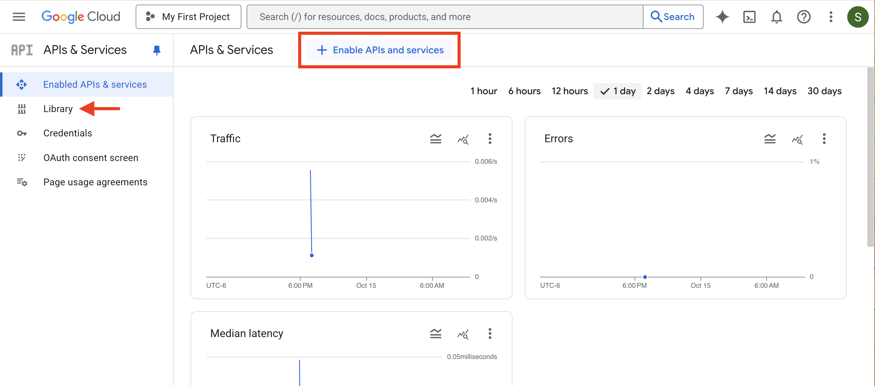Toggle legend on Traffic chart
The width and height of the screenshot is (875, 386).
pyautogui.click(x=435, y=139)
